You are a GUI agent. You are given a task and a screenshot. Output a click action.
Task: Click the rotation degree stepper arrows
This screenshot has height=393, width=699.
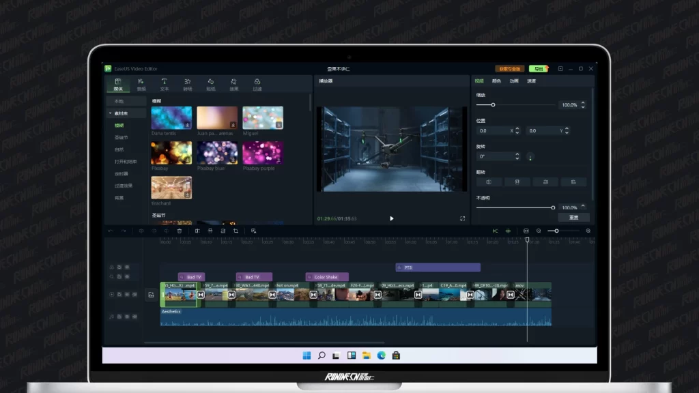pyautogui.click(x=517, y=156)
